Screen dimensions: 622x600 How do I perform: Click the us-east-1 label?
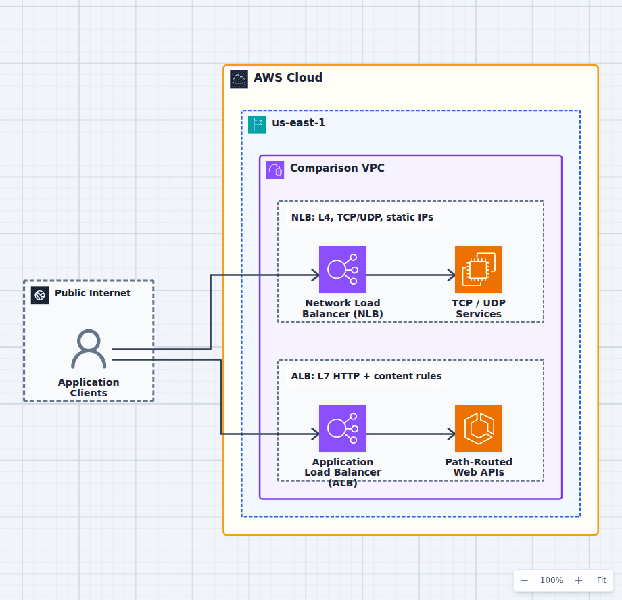pyautogui.click(x=298, y=122)
